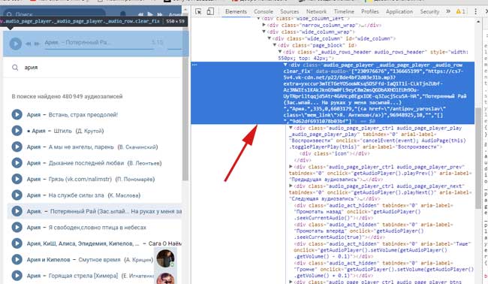Open the Network tab
488x284 pixels.
pos(316,11)
